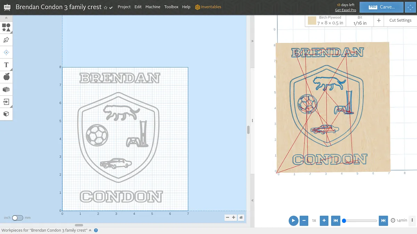The height and width of the screenshot is (234, 417).
Task: Open the 3D cube tool
Action: [6, 114]
